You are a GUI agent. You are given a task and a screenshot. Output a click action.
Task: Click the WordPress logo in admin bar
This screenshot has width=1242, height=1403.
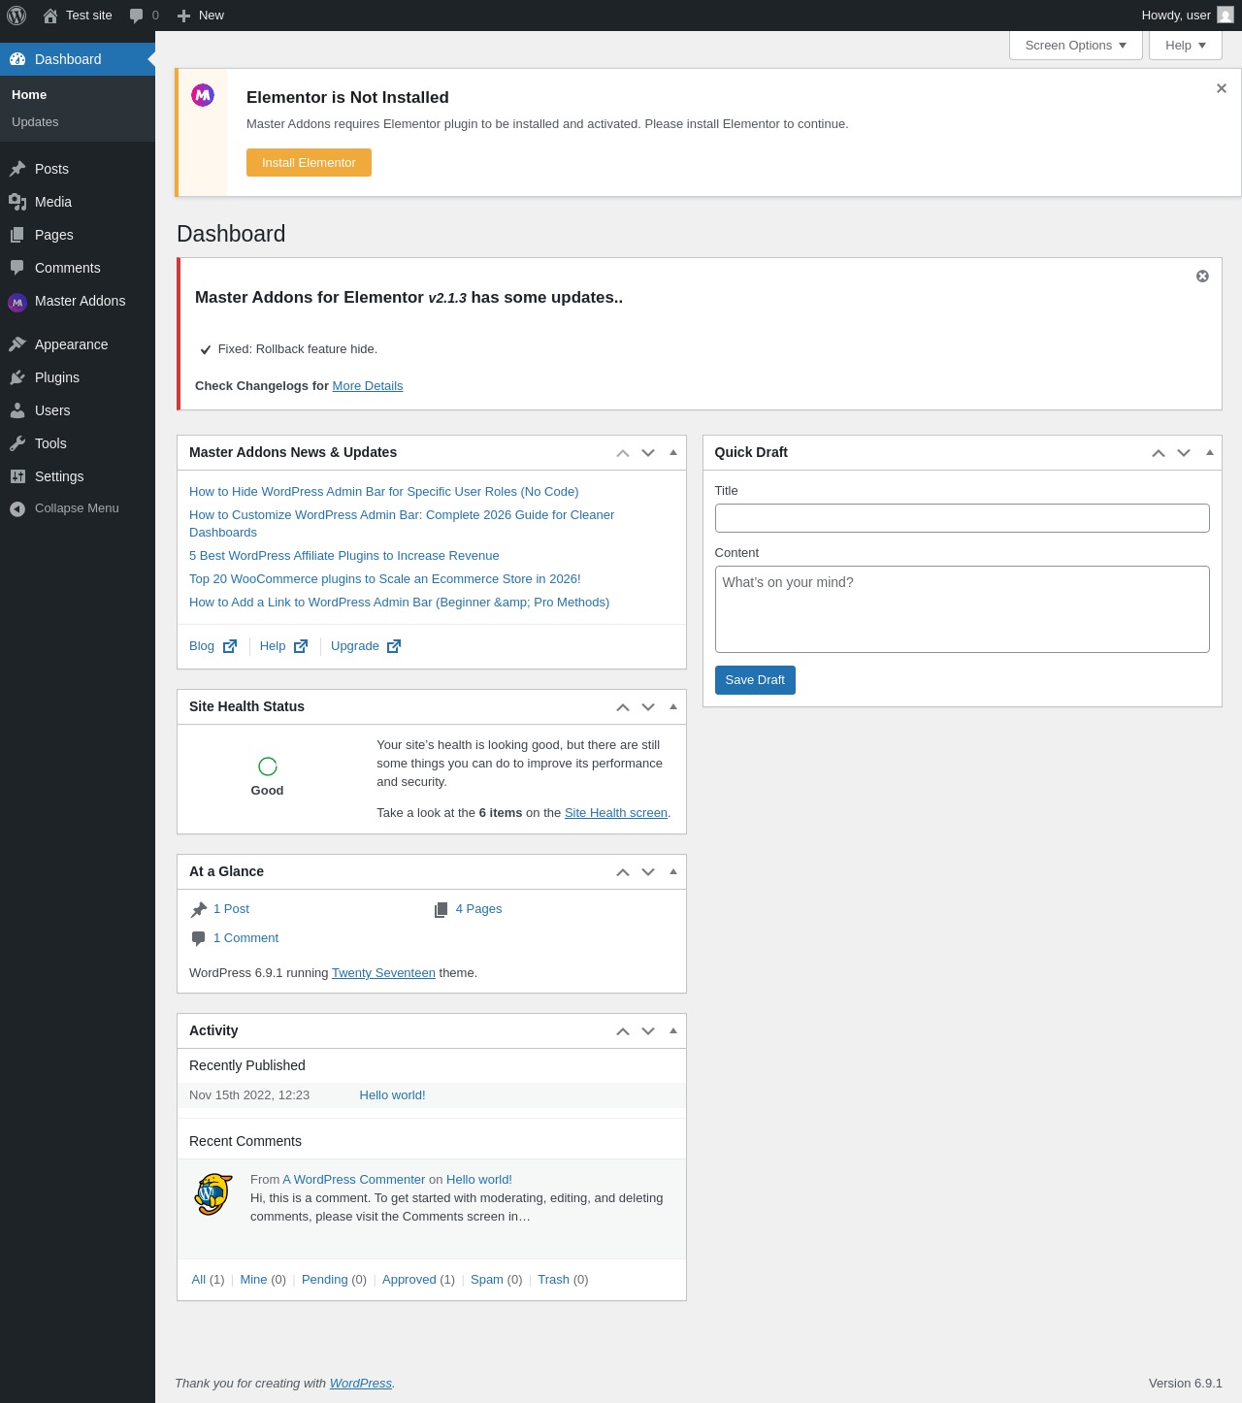click(16, 16)
